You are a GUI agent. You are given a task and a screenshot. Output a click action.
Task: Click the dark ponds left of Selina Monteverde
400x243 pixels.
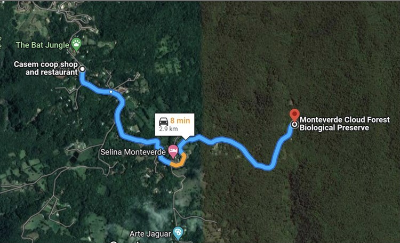[x=74, y=156]
